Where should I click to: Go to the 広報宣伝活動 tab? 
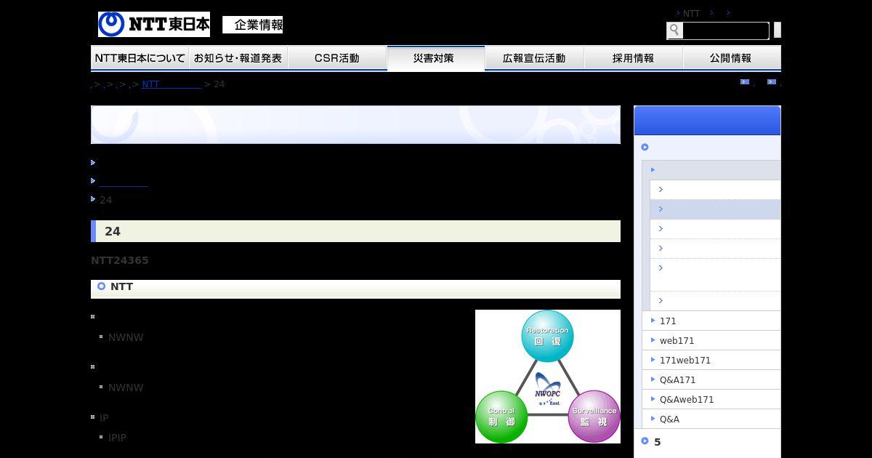[x=534, y=58]
